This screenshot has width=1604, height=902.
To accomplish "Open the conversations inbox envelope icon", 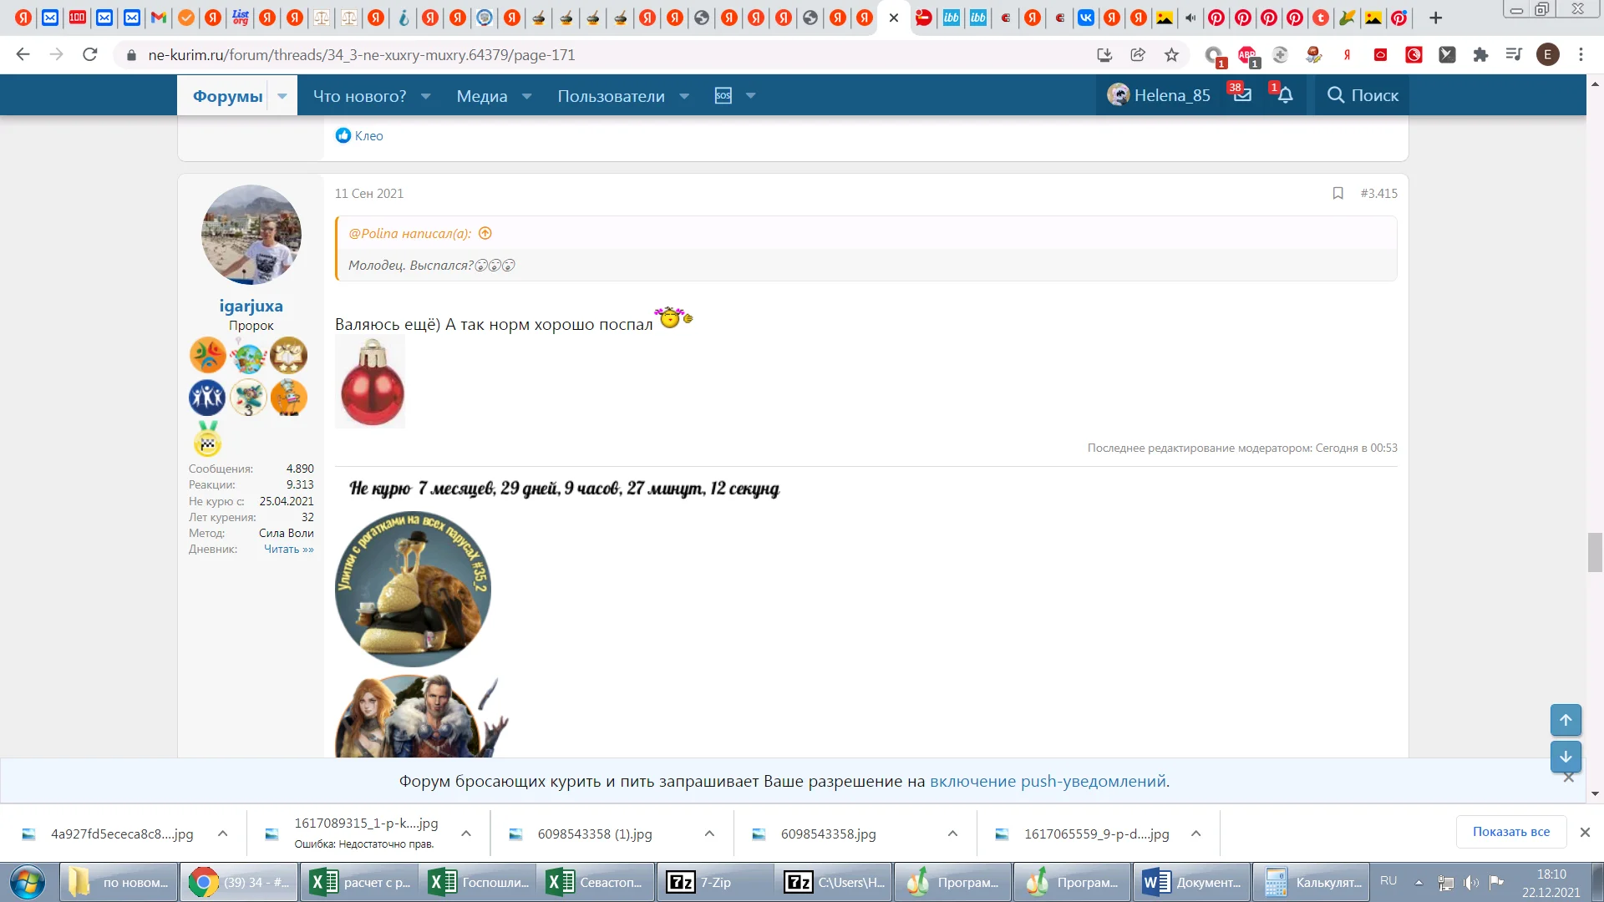I will point(1242,95).
